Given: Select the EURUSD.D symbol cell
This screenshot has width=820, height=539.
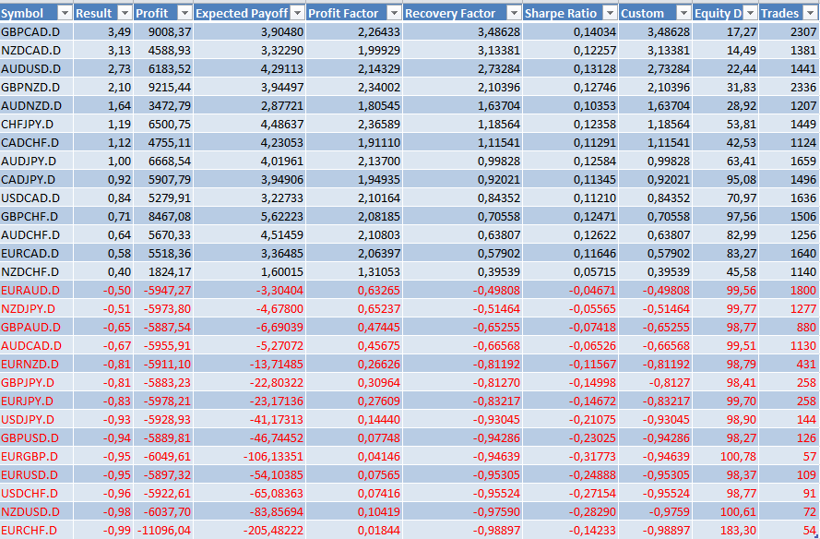Looking at the screenshot, I should (x=37, y=474).
